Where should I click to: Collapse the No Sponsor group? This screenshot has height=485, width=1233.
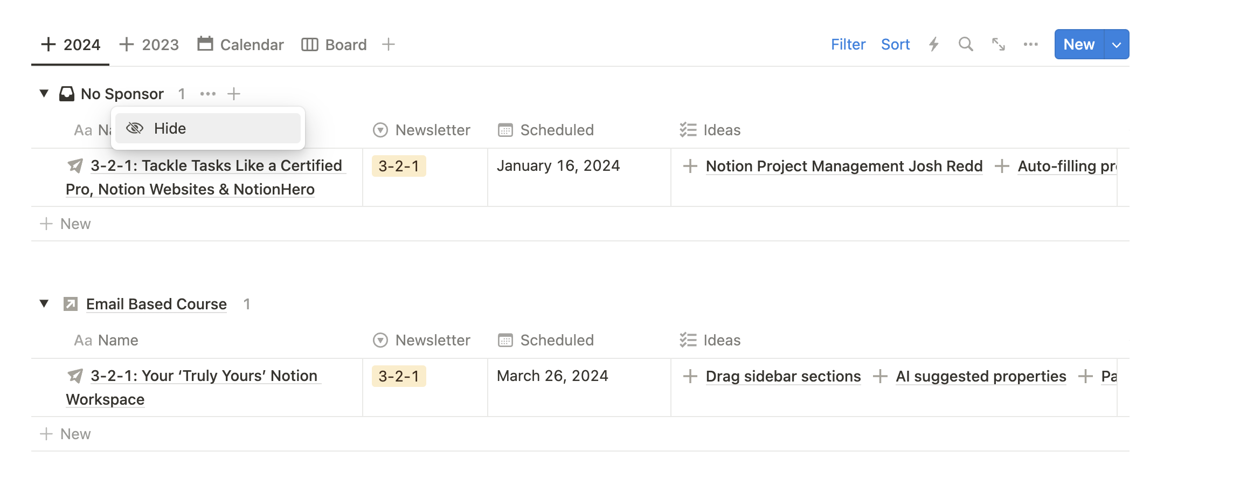45,93
